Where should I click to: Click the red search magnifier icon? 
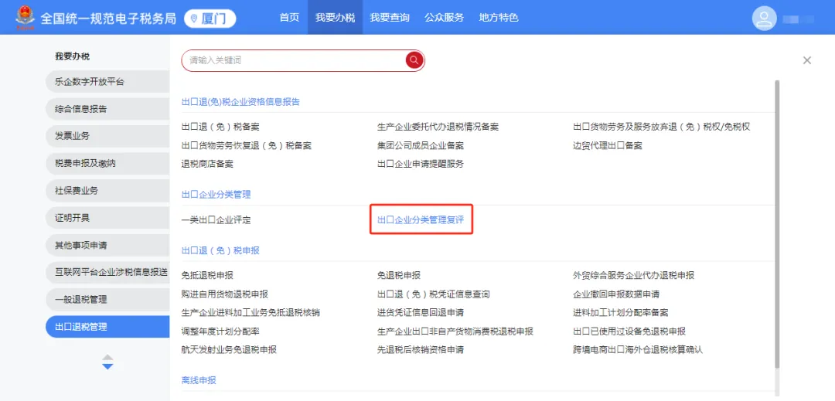pyautogui.click(x=414, y=60)
